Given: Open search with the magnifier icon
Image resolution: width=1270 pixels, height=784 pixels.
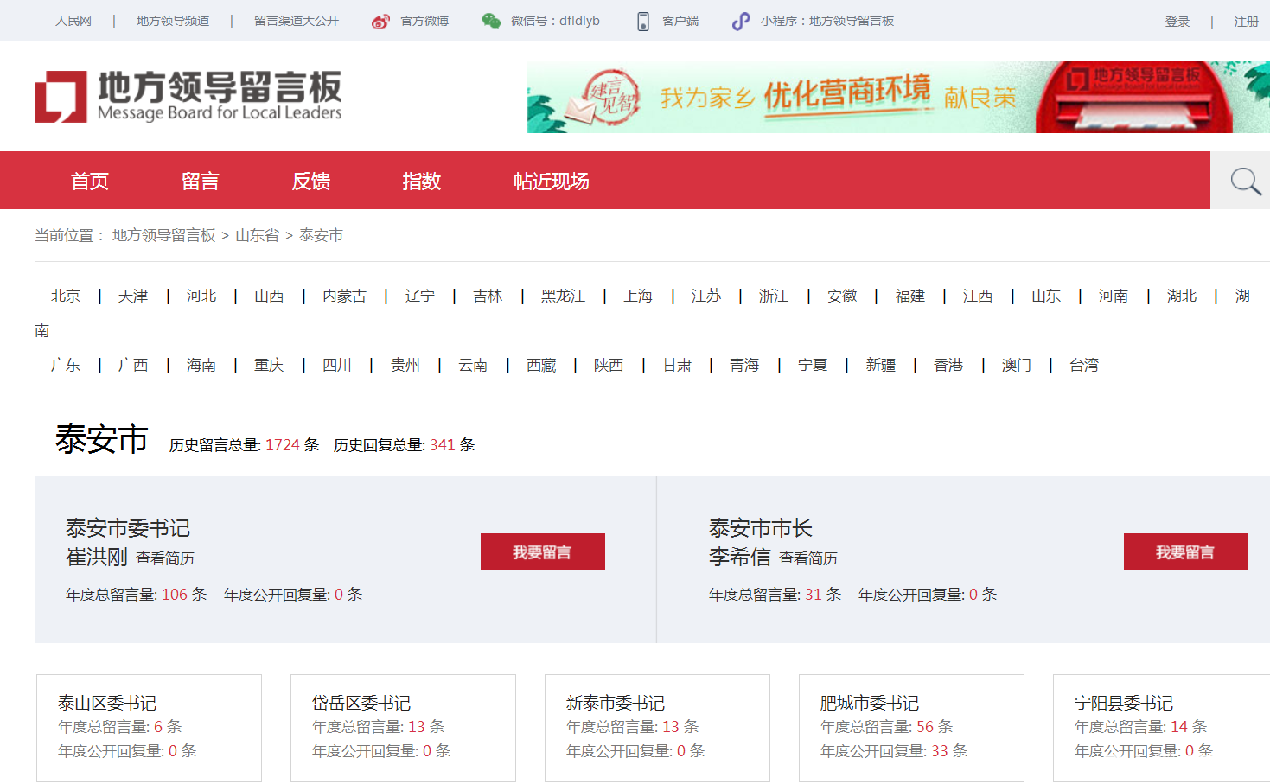Looking at the screenshot, I should point(1246,182).
